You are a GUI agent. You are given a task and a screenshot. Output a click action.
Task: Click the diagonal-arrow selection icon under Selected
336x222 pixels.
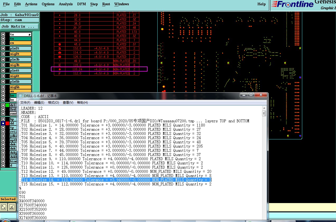[4, 207]
